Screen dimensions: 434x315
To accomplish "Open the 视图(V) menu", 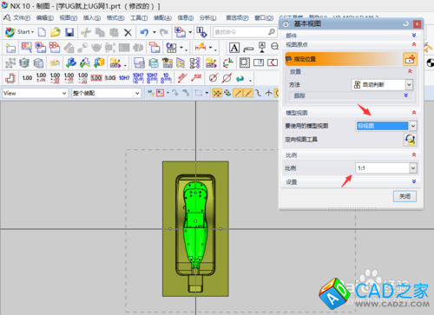I will pos(69,18).
